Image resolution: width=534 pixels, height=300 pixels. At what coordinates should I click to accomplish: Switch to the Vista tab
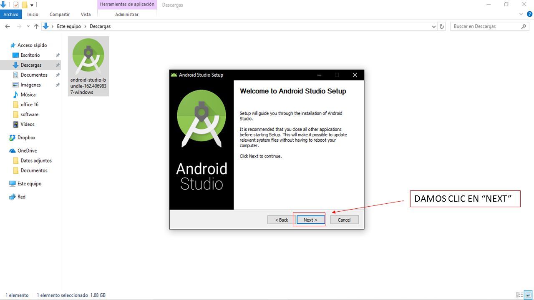click(86, 14)
